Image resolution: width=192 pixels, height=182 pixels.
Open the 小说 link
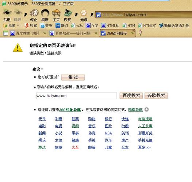pos(59,133)
